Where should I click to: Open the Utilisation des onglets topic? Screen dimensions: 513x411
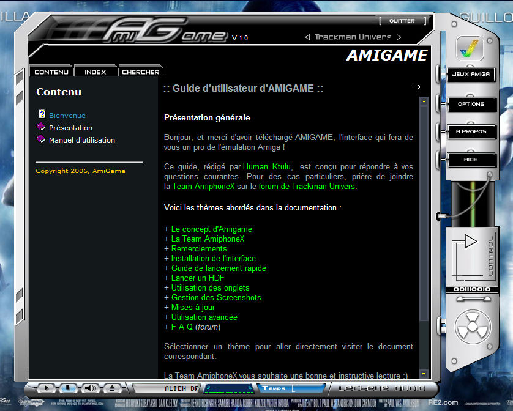coord(211,288)
